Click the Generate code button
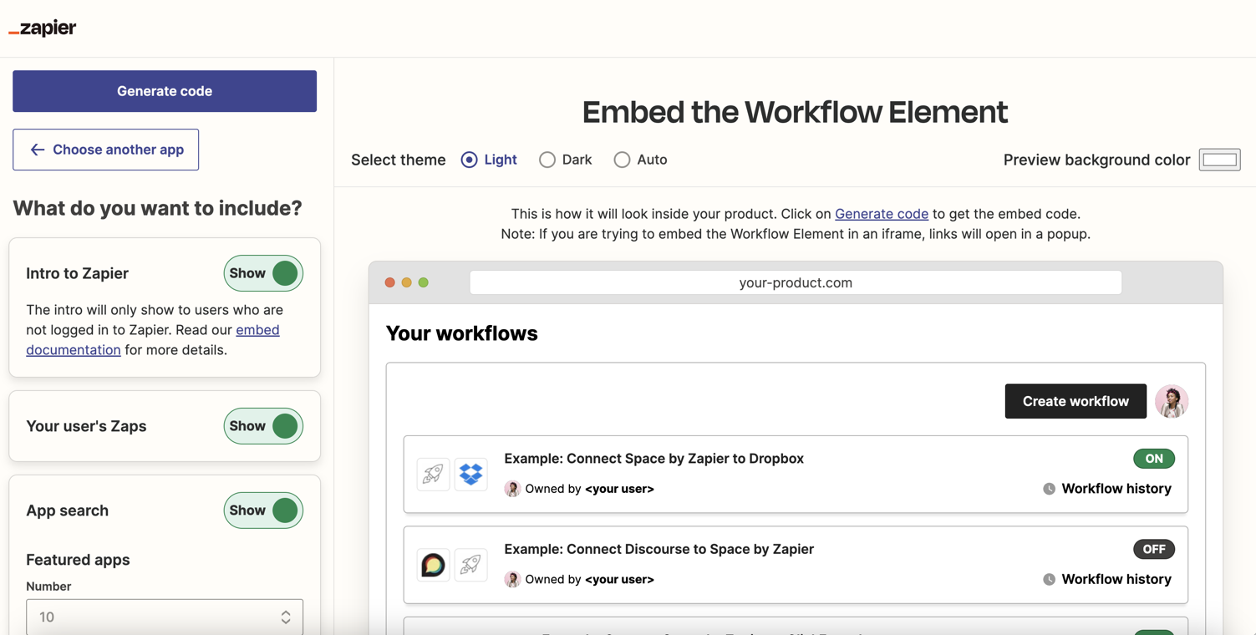This screenshot has width=1256, height=635. click(x=165, y=91)
